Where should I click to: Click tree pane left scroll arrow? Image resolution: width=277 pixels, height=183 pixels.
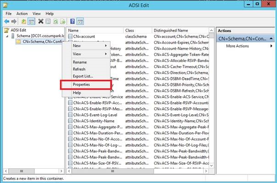(6, 171)
